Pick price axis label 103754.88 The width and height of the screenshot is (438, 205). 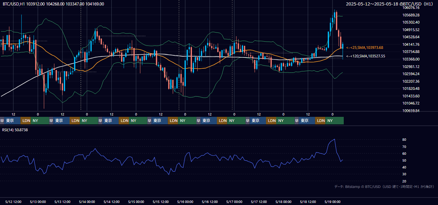(x=411, y=52)
